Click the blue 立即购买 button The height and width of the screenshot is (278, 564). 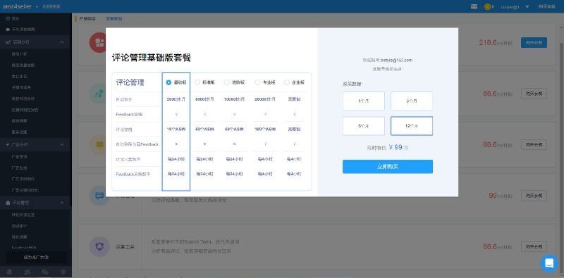(387, 167)
